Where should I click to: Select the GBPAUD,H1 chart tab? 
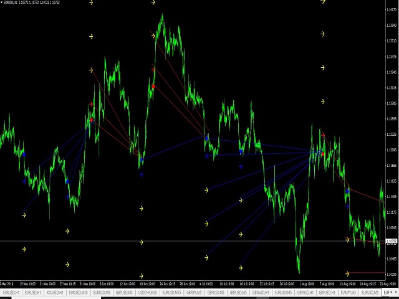[261, 293]
